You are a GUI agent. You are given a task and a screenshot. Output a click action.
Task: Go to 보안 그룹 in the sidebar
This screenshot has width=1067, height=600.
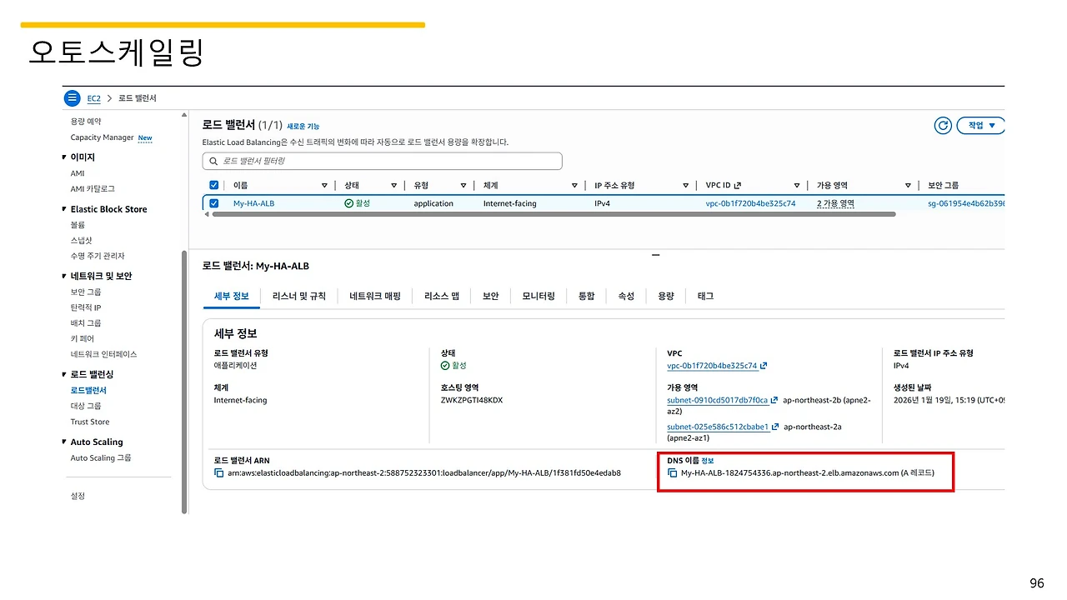[86, 292]
